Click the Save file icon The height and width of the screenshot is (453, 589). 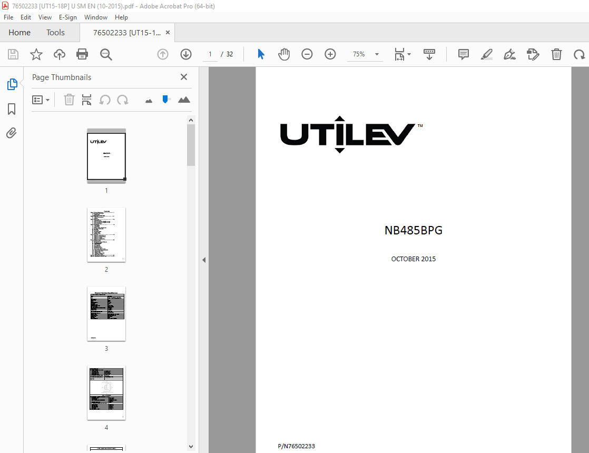click(13, 54)
